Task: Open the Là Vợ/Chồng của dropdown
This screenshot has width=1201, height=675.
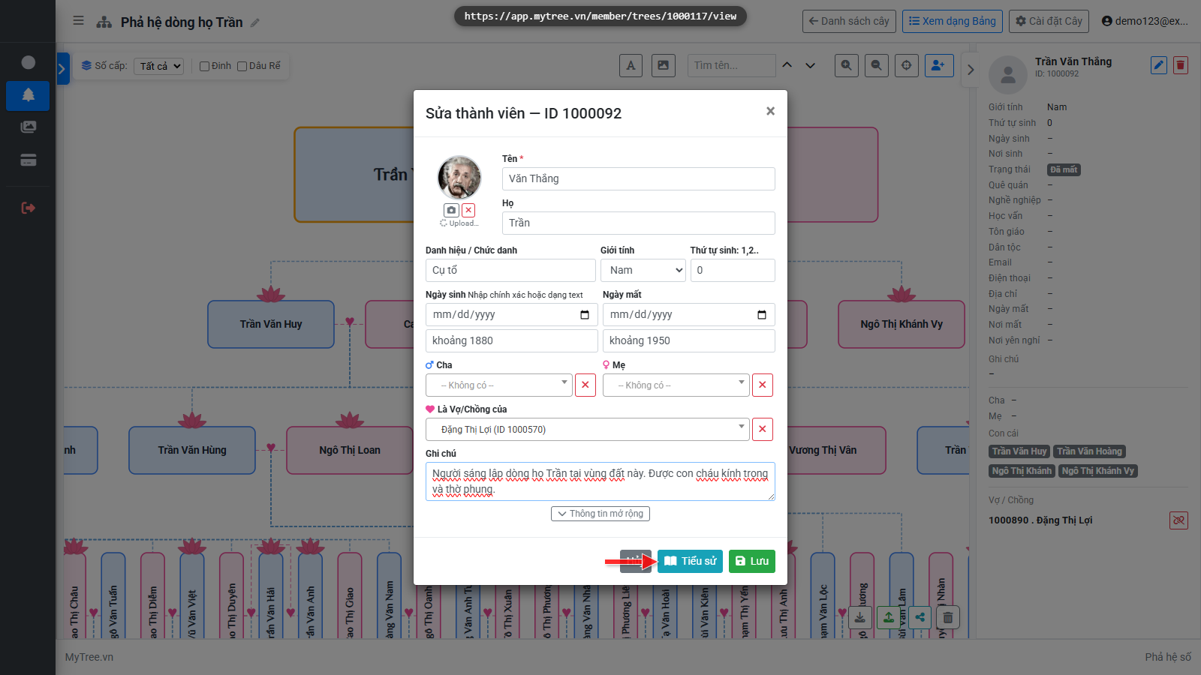Action: [x=588, y=429]
